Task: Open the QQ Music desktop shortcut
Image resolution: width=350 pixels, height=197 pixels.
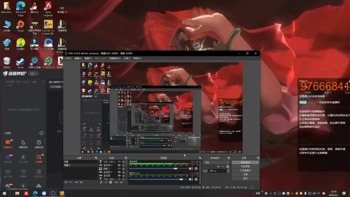Action: click(x=21, y=44)
